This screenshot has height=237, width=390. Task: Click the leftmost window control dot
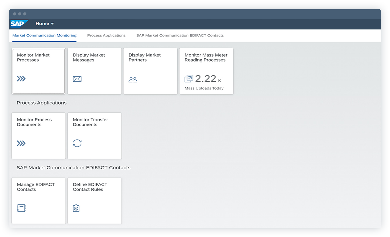(x=14, y=14)
